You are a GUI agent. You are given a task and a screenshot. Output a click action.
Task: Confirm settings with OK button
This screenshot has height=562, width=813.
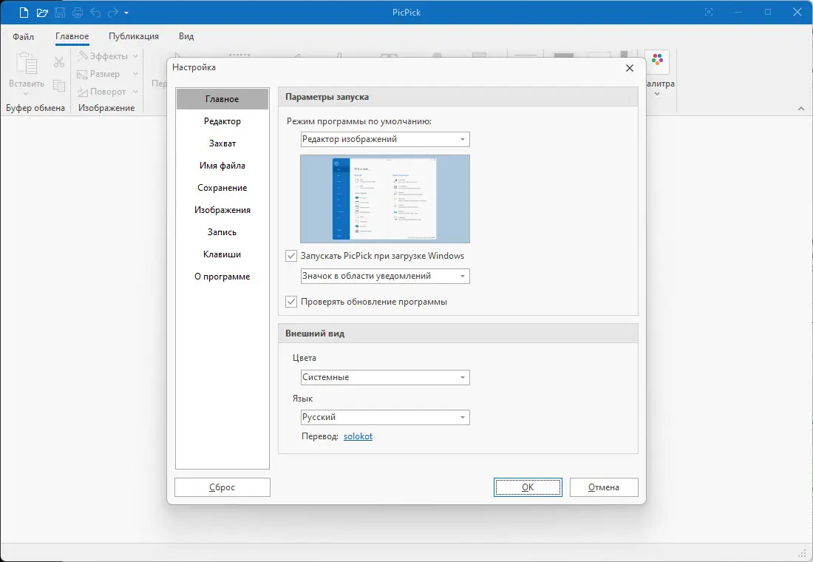(528, 487)
